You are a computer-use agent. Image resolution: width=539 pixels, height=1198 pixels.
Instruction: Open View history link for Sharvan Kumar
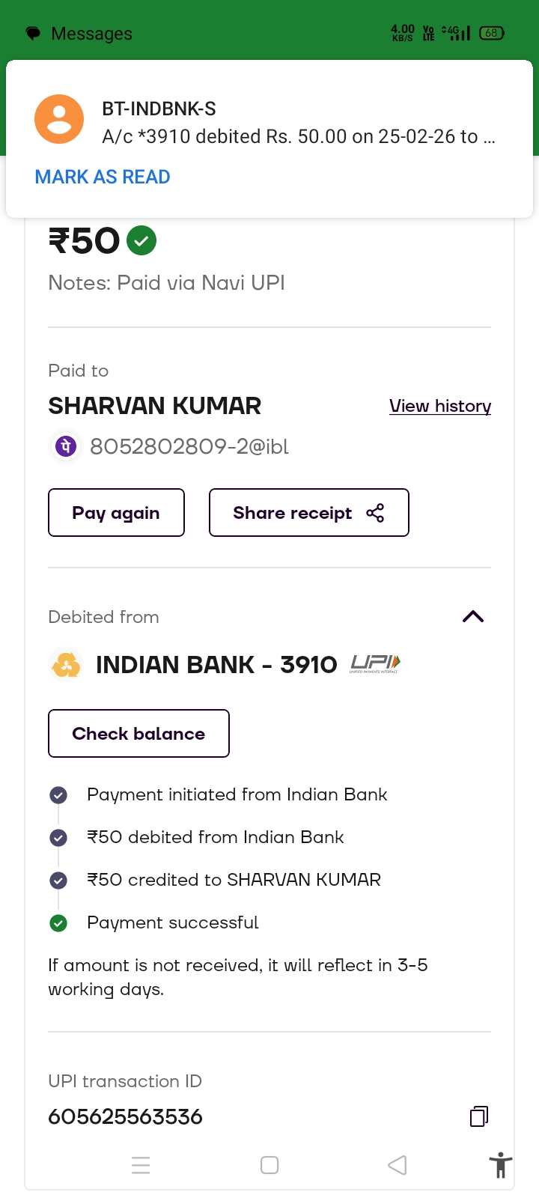(440, 406)
